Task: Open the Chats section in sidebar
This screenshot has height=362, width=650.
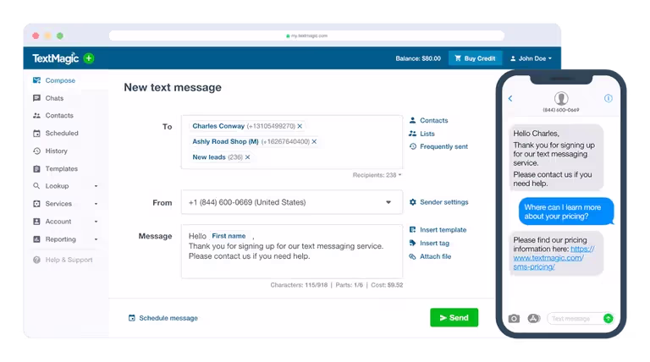Action: coord(54,98)
